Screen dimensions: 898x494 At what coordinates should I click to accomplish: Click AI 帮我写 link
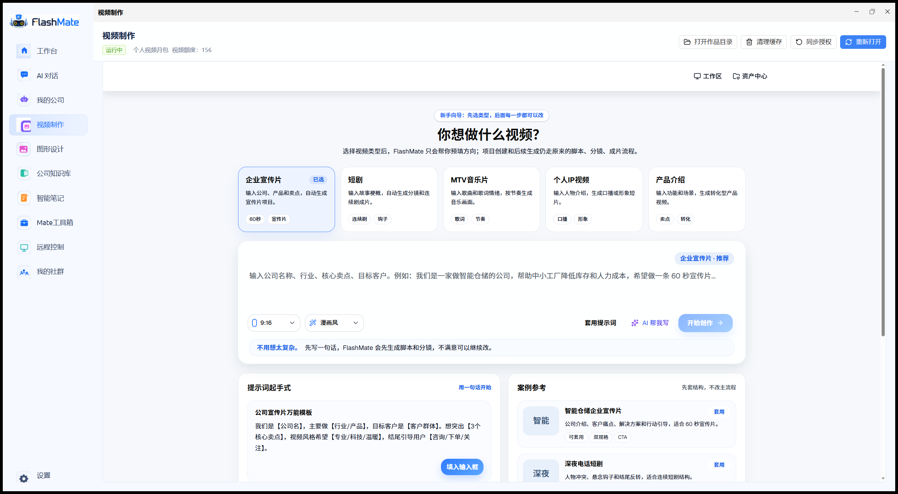click(650, 323)
